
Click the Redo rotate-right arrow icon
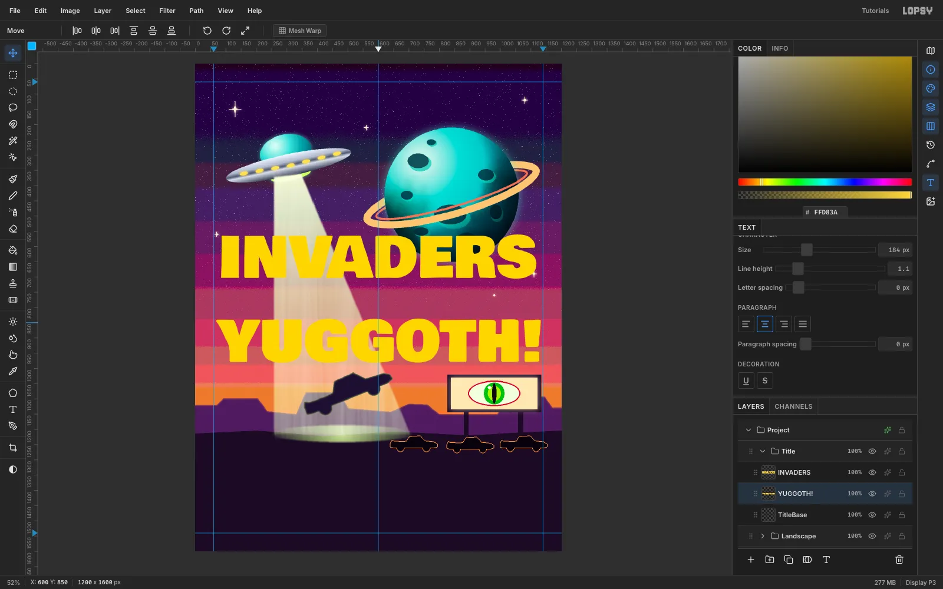click(x=226, y=31)
